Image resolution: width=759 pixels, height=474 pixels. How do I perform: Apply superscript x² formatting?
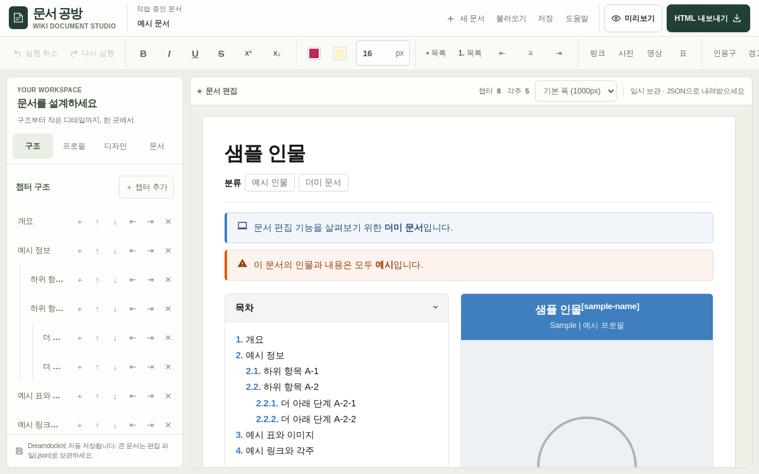[x=248, y=53]
